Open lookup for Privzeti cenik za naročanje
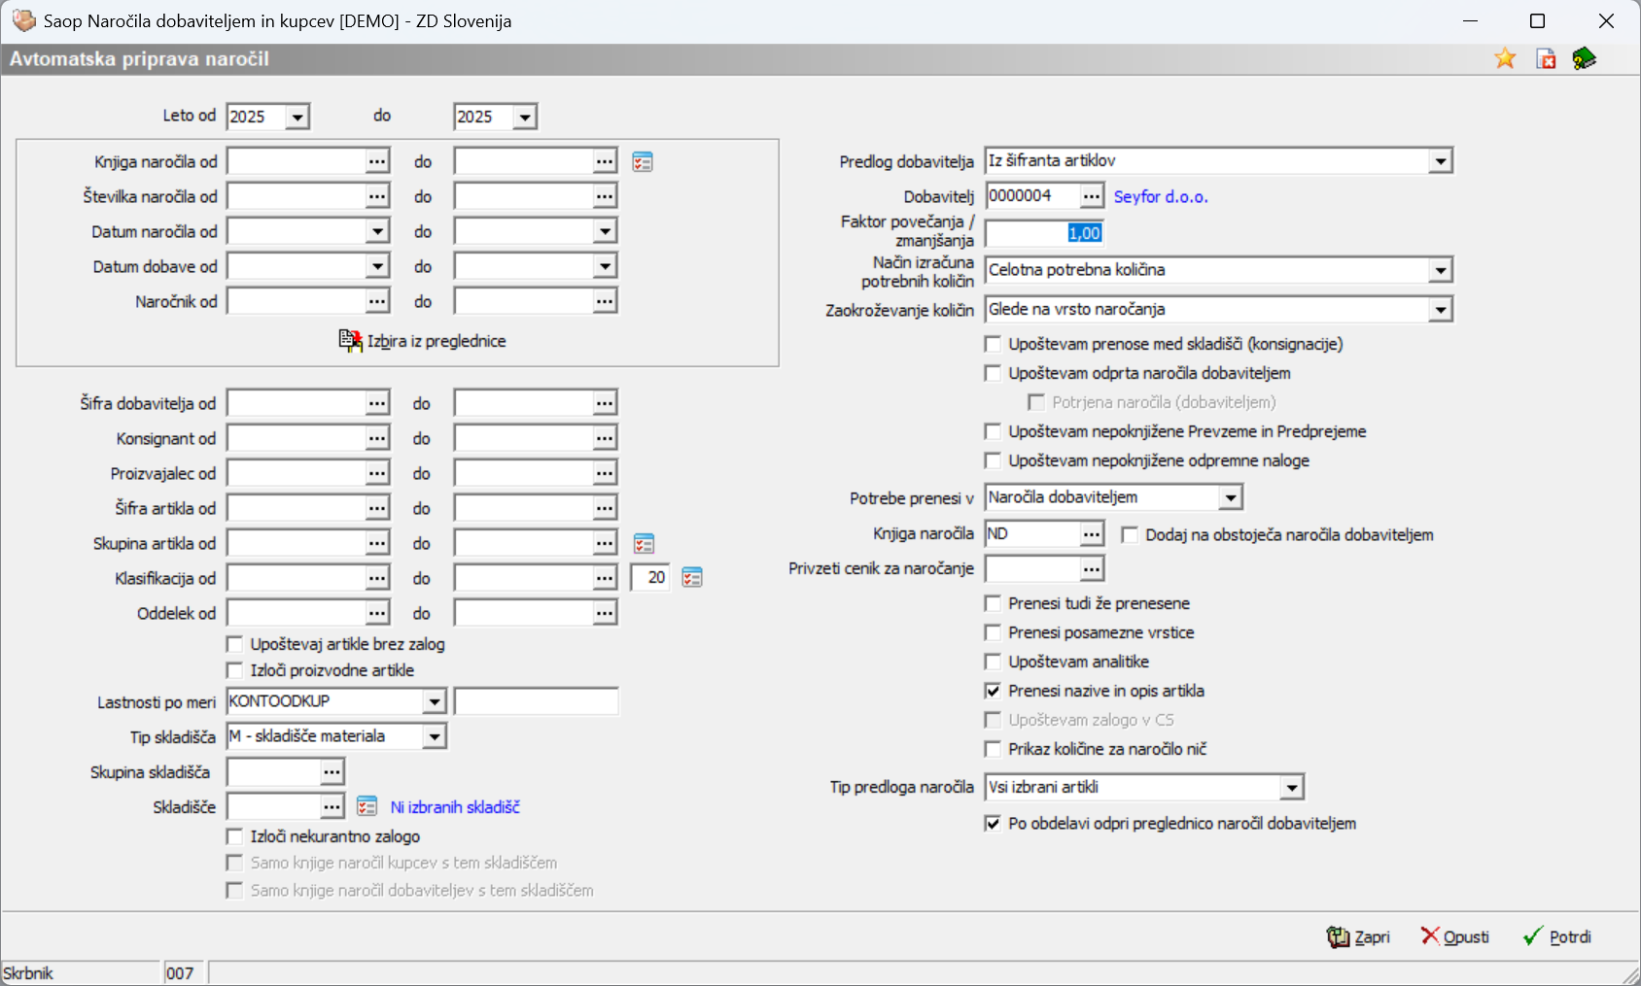This screenshot has height=986, width=1641. 1092,568
